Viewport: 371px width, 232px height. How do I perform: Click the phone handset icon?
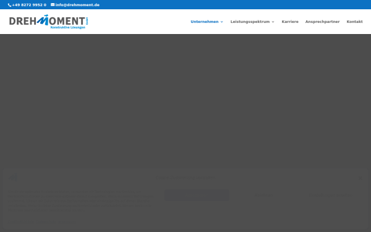click(x=9, y=5)
